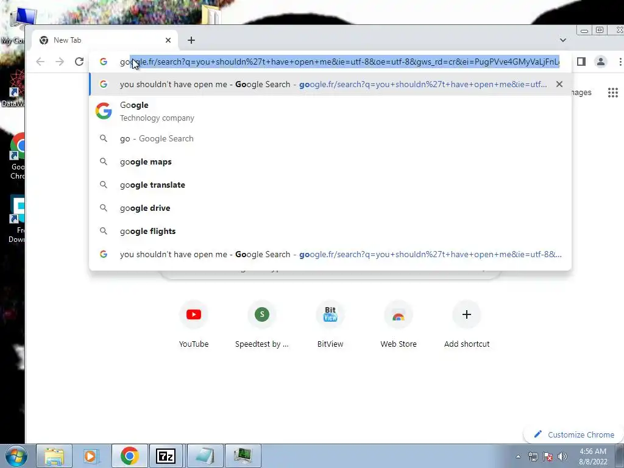624x468 pixels.
Task: Click the Chrome taskbar icon
Action: (x=130, y=456)
